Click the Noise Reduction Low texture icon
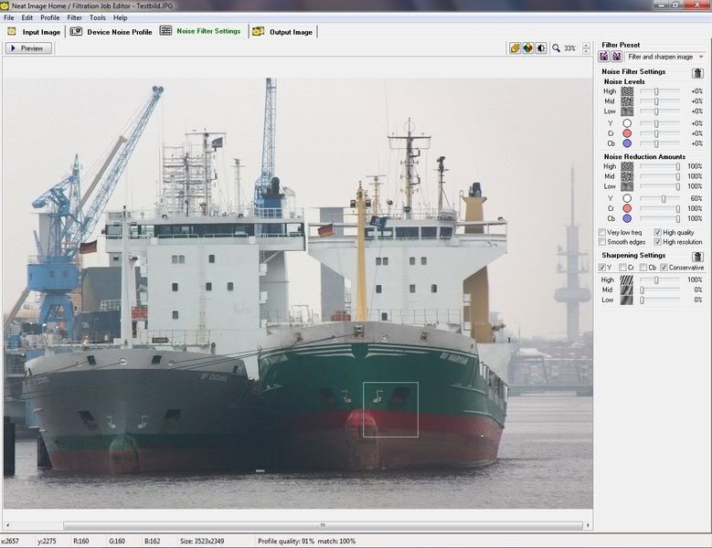712x548 pixels. 627,186
